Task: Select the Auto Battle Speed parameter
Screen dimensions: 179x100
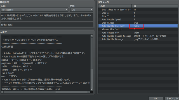Action: (x=138, y=19)
